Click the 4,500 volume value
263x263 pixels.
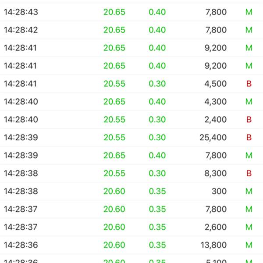click(216, 84)
